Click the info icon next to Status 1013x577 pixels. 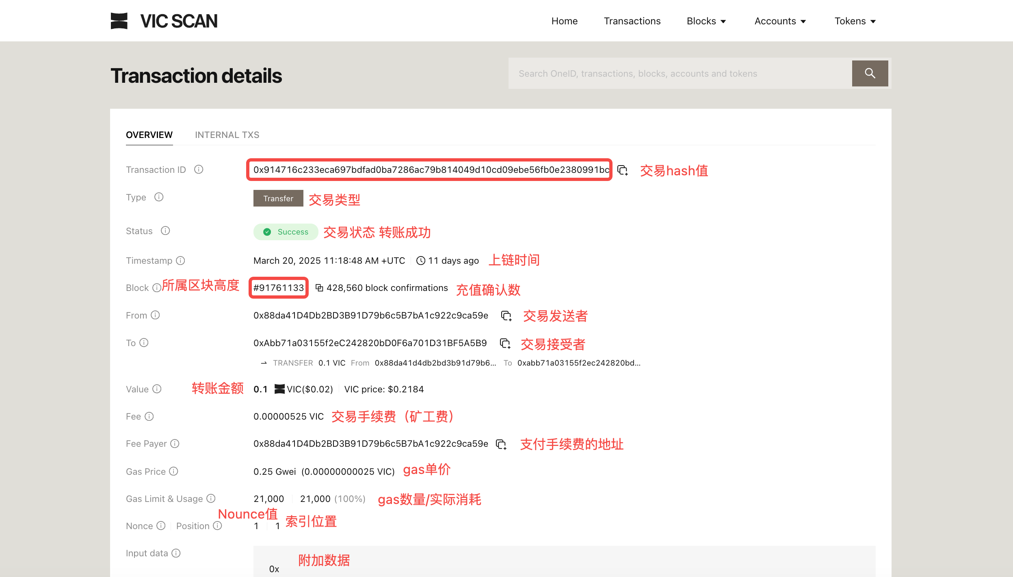[165, 230]
